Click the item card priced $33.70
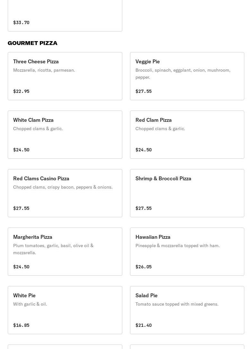 [65, 15]
